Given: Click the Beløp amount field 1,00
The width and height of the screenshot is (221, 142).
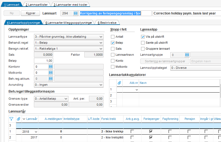Looking at the screenshot, I should point(44,61).
